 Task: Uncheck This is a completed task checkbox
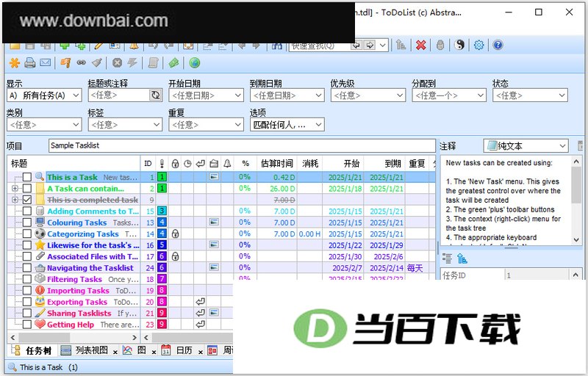pos(27,200)
